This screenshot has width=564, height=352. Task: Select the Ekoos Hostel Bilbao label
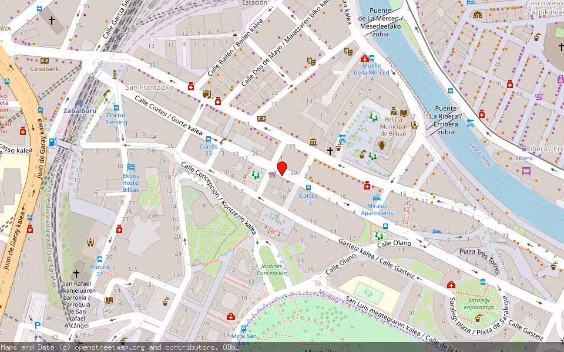tap(131, 183)
